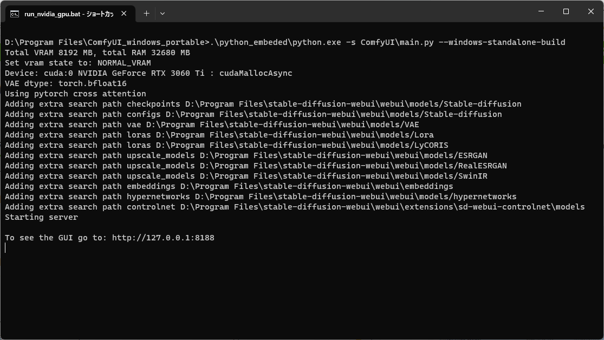604x340 pixels.
Task: Open a new tab with the plus button
Action: click(146, 14)
